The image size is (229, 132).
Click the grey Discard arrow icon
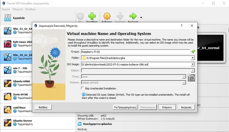click(x=120, y=16)
